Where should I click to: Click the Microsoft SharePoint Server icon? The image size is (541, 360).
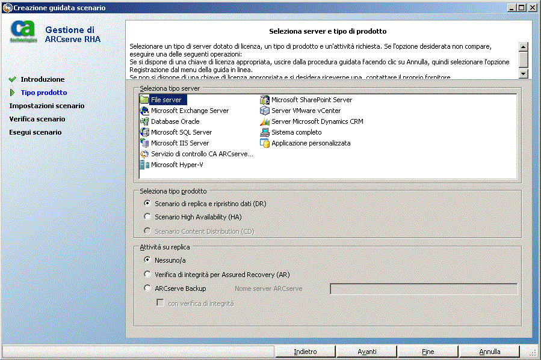265,100
